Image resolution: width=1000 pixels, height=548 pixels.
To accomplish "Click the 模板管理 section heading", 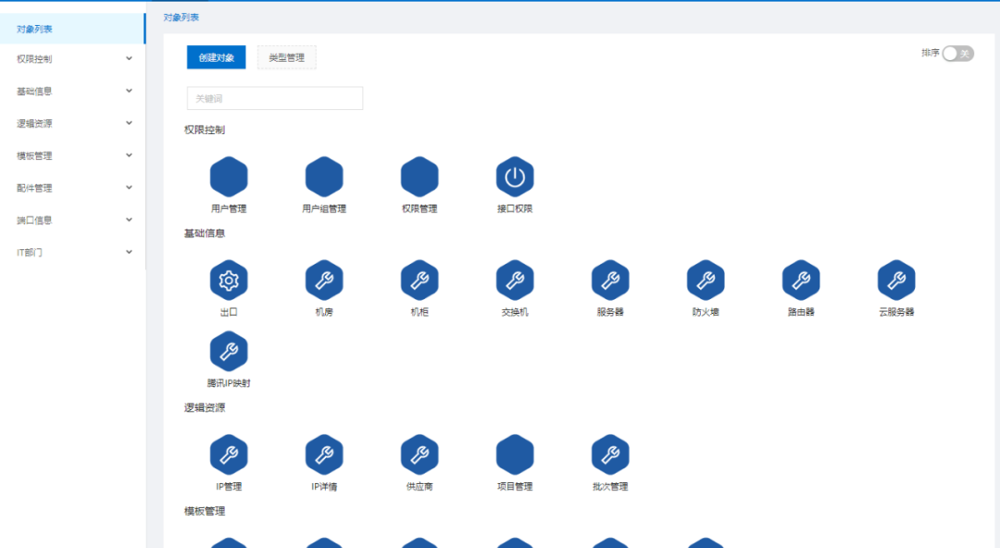I will point(204,511).
